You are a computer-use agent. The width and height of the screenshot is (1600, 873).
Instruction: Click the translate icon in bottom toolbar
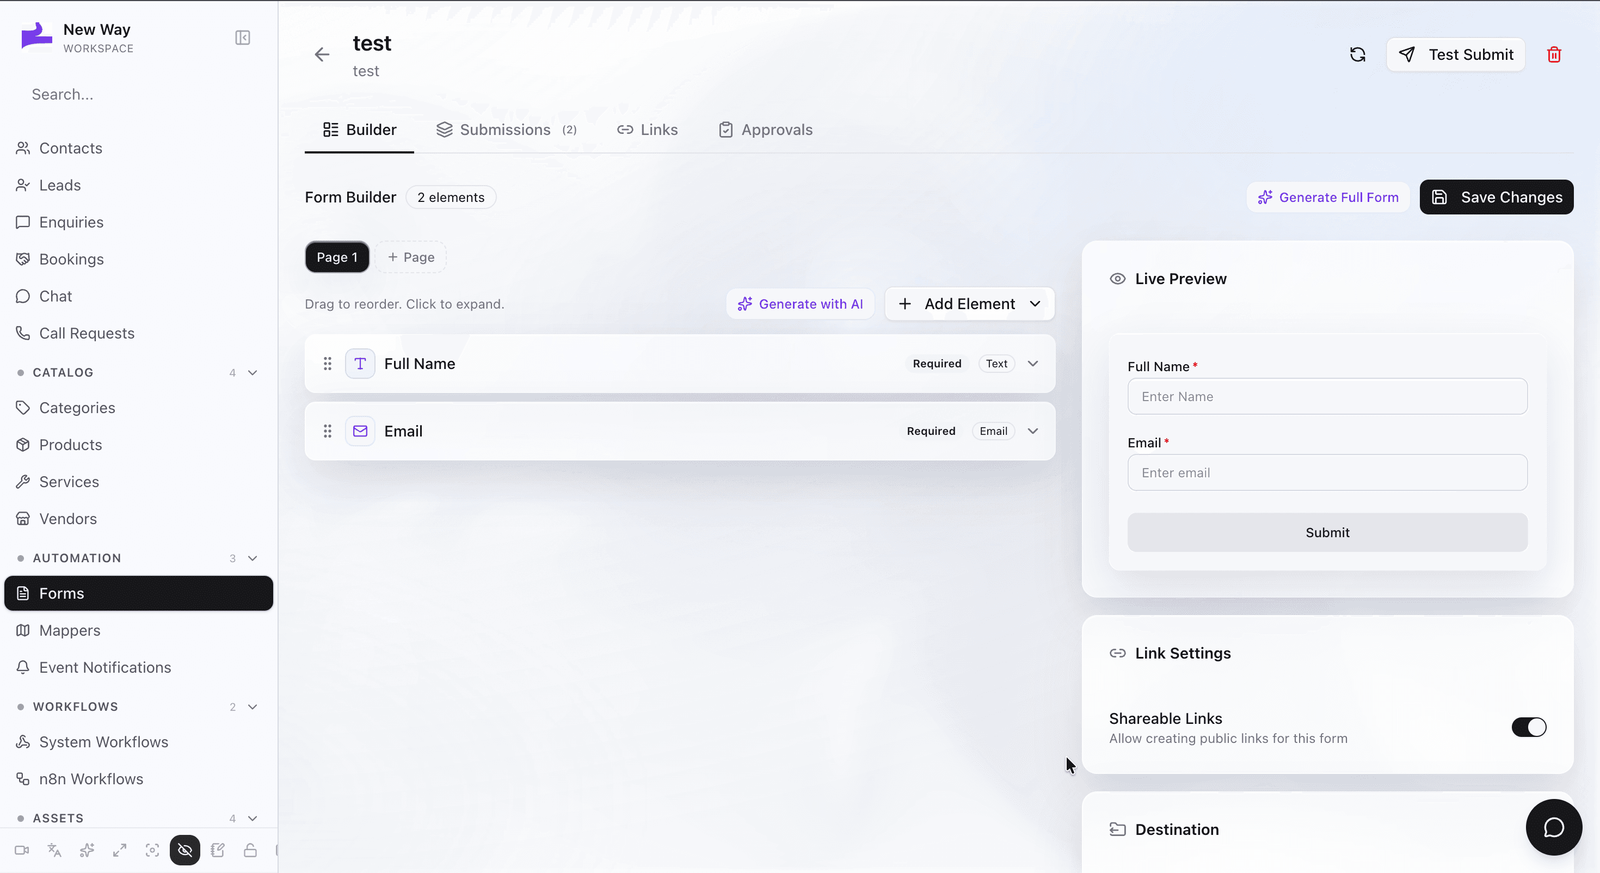[x=54, y=850]
